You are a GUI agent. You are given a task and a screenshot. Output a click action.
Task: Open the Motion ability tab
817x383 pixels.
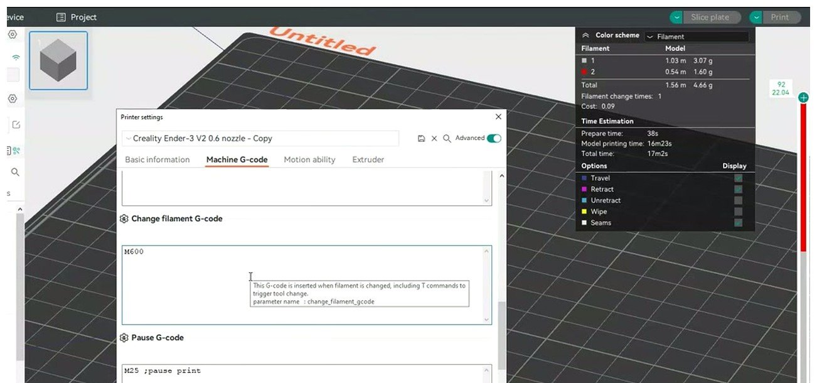tap(309, 159)
